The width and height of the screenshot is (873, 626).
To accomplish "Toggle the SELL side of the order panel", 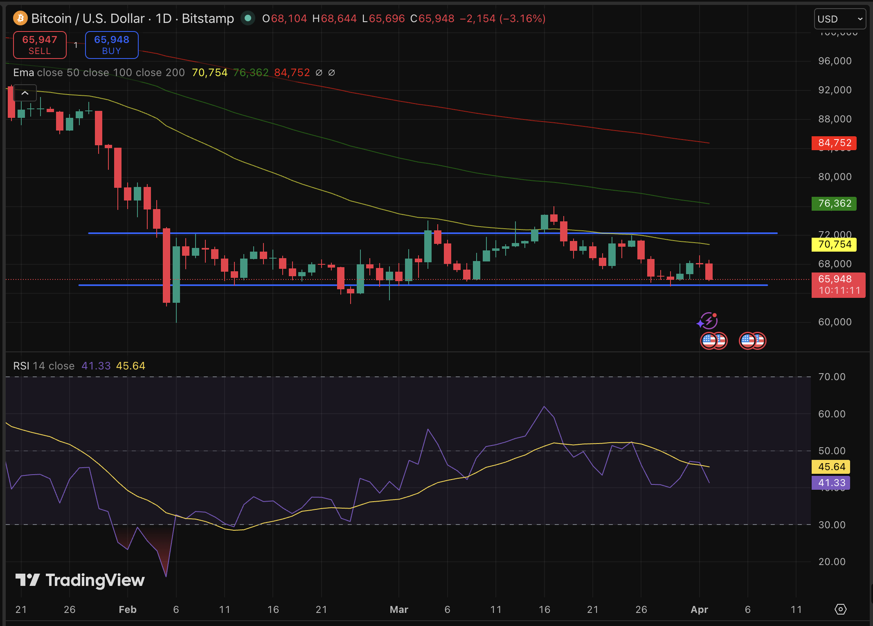I will coord(39,45).
